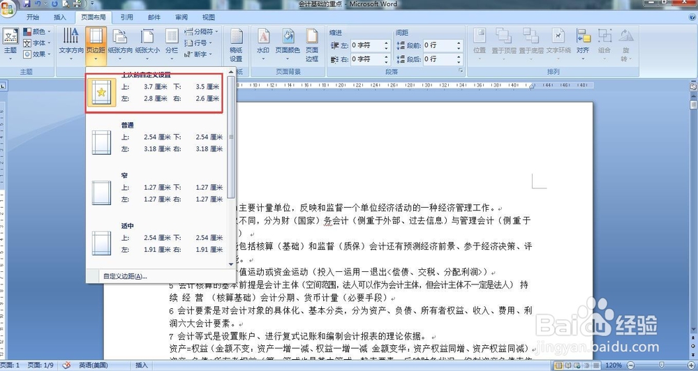
Task: Undo the last action in quick access
Action: 38,4
